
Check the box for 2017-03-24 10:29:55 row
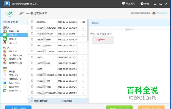32,34
